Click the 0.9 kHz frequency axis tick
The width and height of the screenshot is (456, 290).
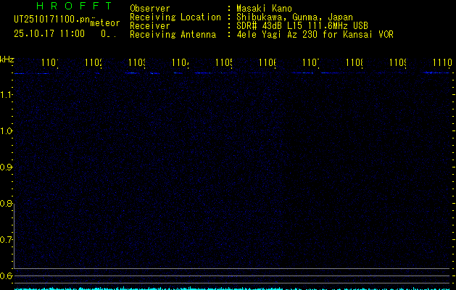[x=7, y=167]
